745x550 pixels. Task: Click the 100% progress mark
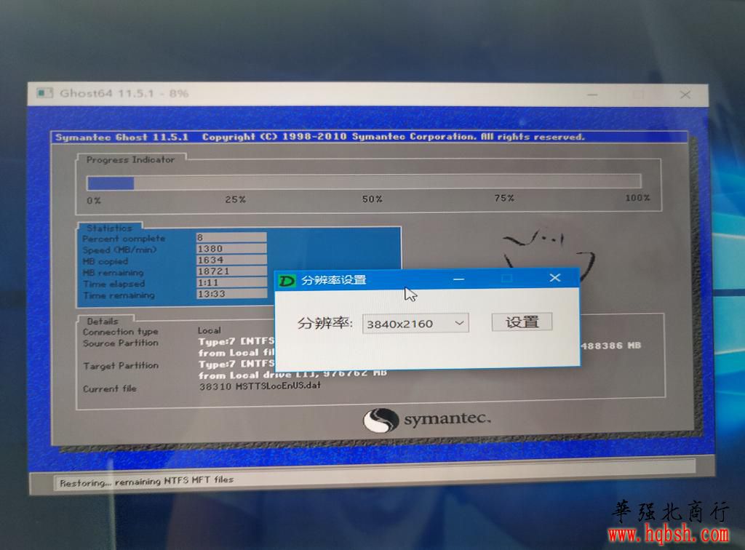(637, 197)
